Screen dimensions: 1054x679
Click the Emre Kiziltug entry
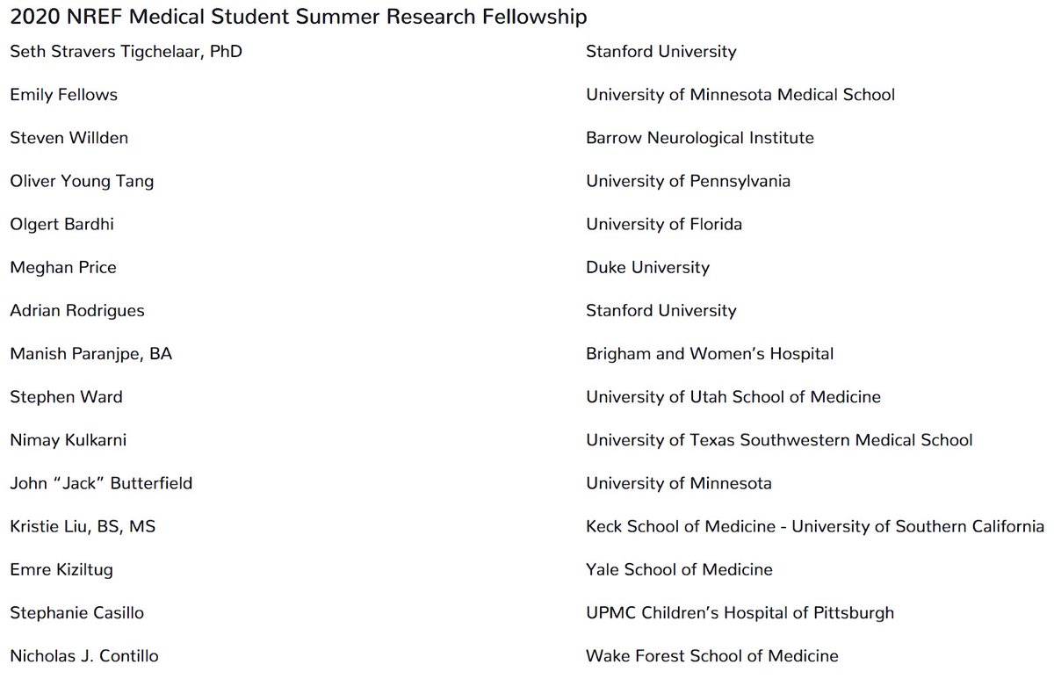pyautogui.click(x=61, y=569)
